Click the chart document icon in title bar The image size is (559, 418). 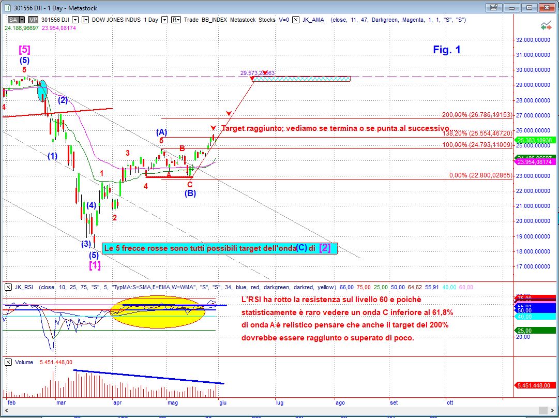(x=8, y=7)
